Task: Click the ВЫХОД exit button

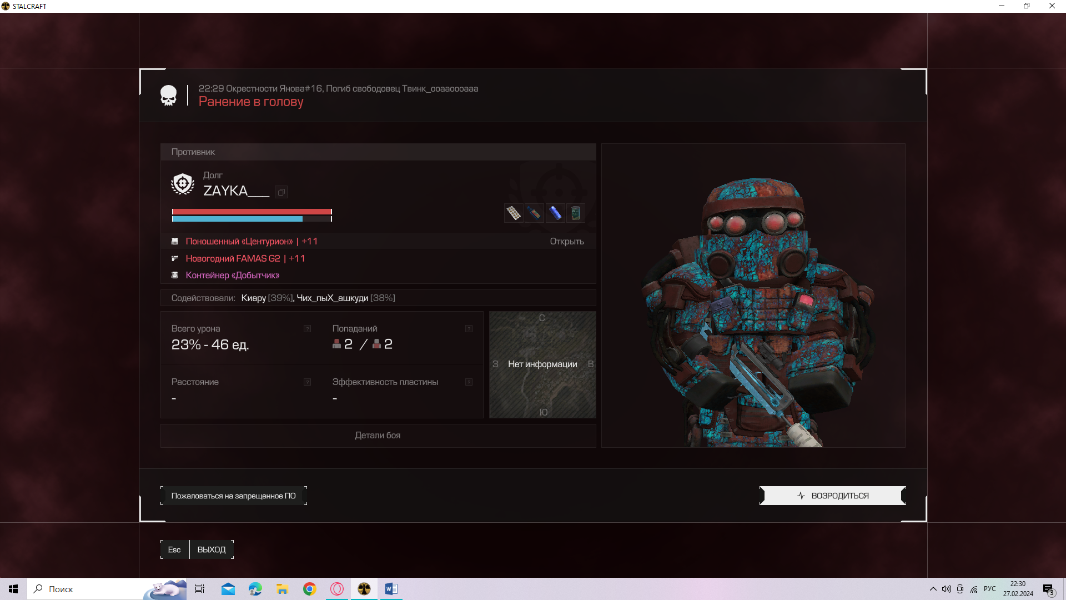Action: pos(212,549)
